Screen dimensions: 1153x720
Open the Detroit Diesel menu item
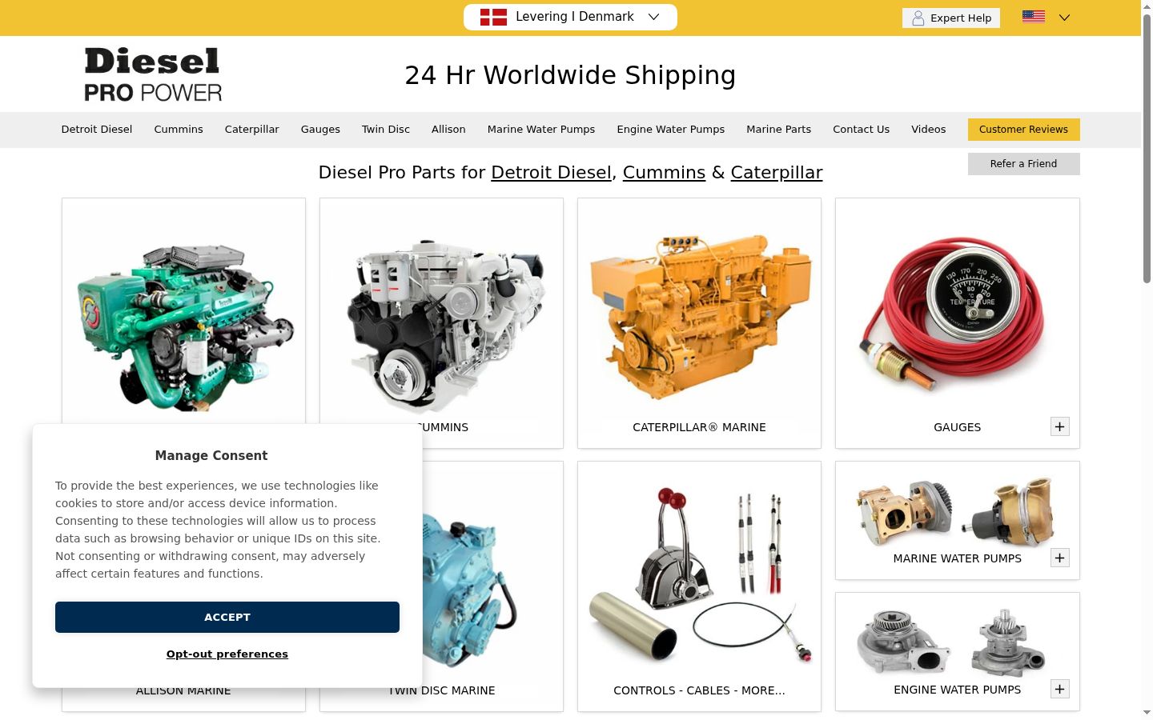97,129
